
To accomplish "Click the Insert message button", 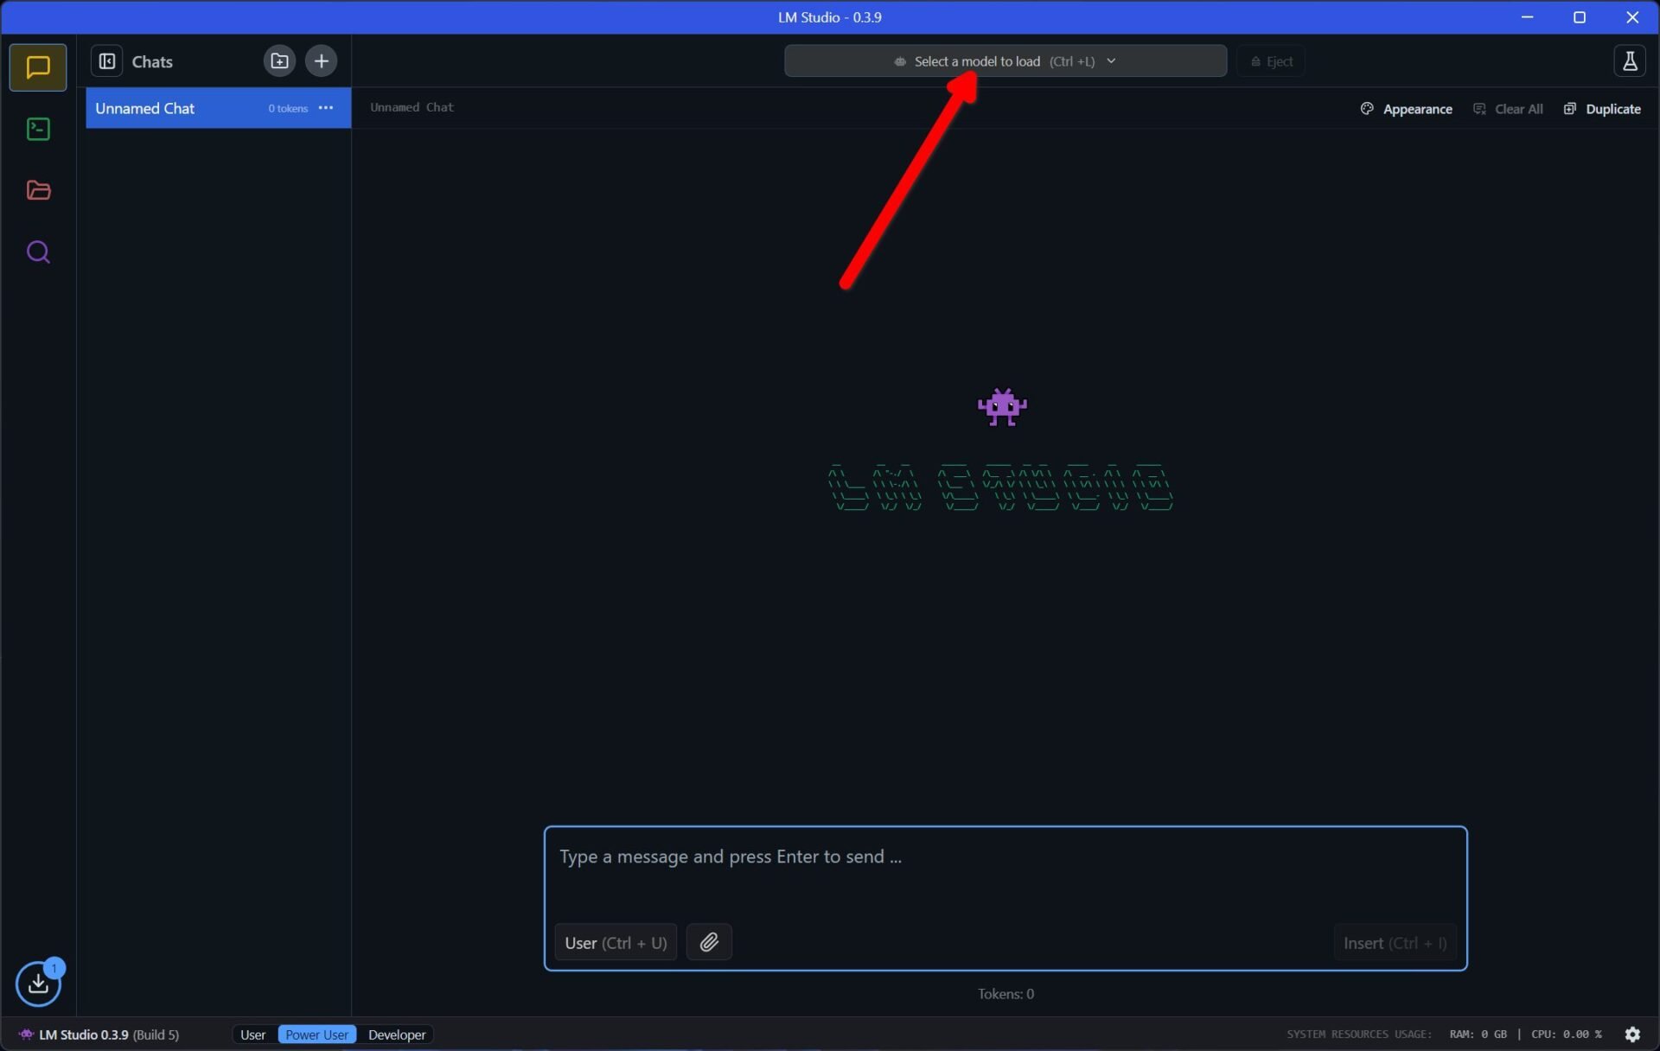I will pos(1395,943).
